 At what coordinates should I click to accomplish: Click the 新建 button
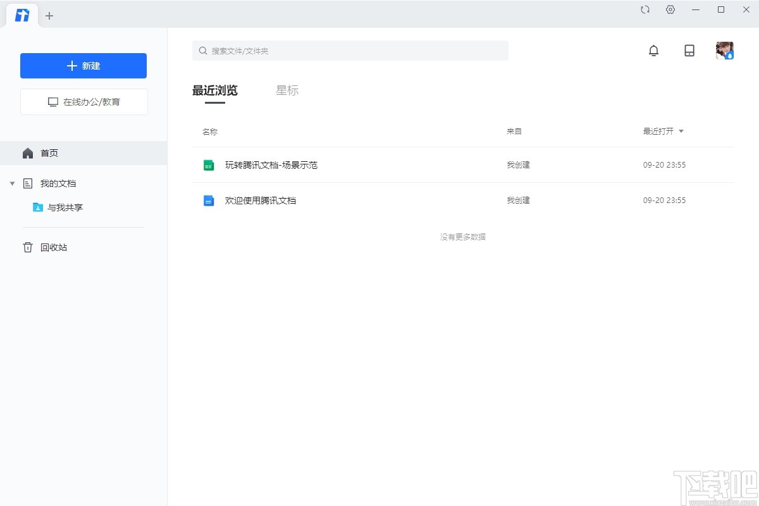pos(83,65)
